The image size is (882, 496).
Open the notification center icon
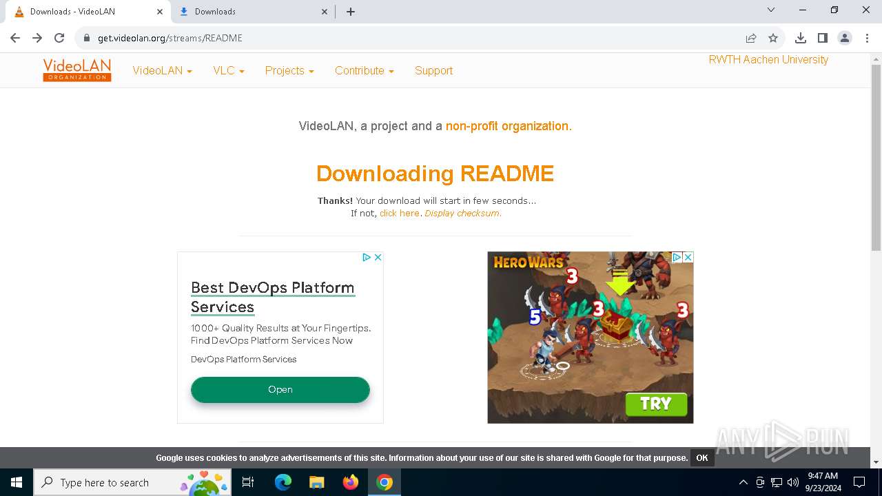pos(859,482)
